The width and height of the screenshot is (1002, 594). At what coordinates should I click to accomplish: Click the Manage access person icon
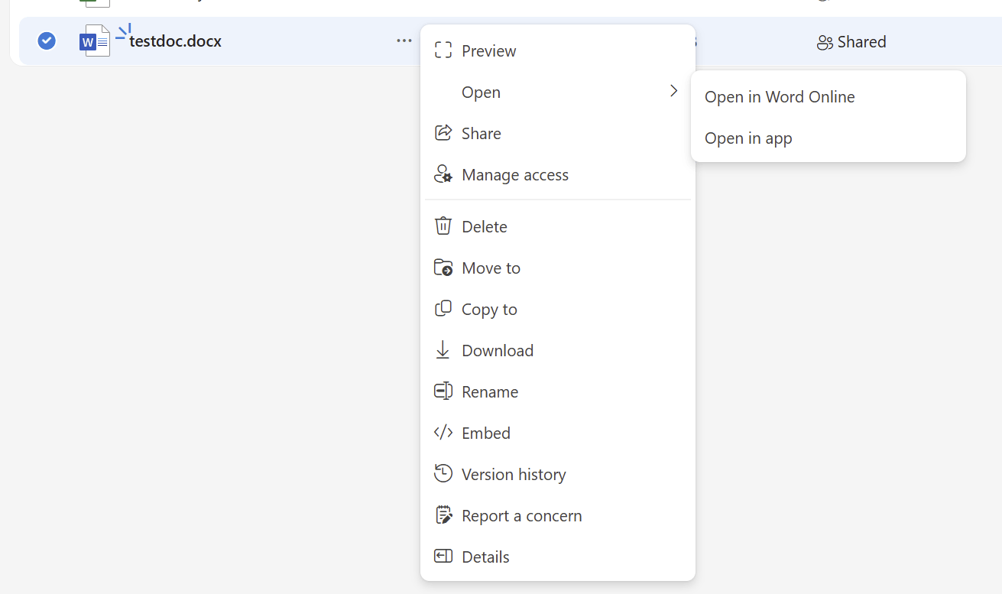[x=443, y=174]
